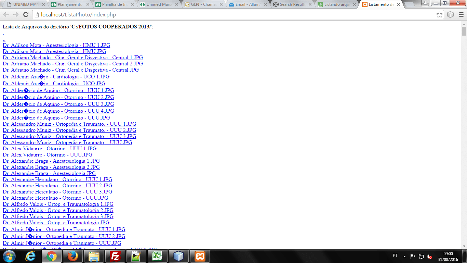Click the Chrome user profile icon
Image resolution: width=467 pixels, height=263 pixels.
426,3
